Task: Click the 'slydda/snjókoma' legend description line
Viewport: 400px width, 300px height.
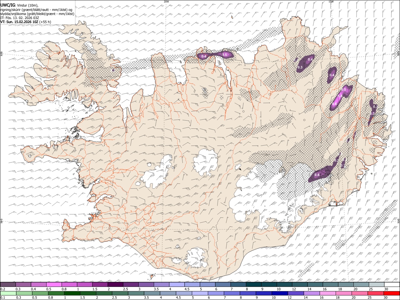Action: click(x=37, y=14)
